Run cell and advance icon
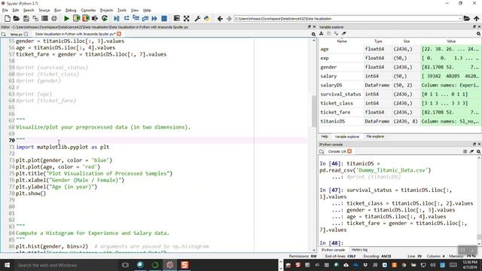The image size is (482, 271). tap(85, 18)
